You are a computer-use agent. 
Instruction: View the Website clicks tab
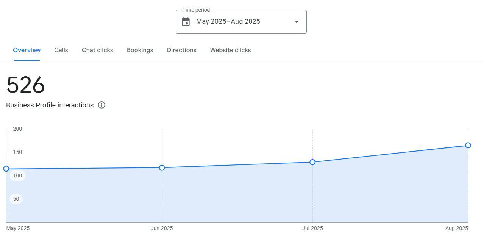[230, 50]
